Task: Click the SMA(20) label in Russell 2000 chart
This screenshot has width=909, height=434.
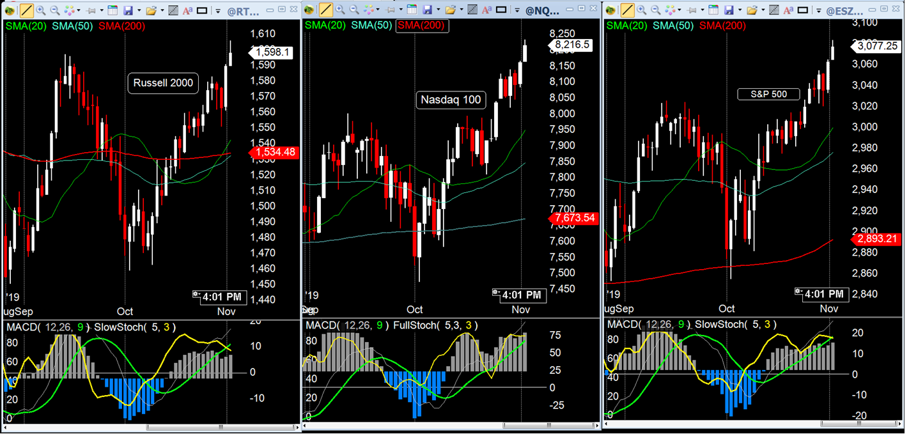Action: [25, 25]
